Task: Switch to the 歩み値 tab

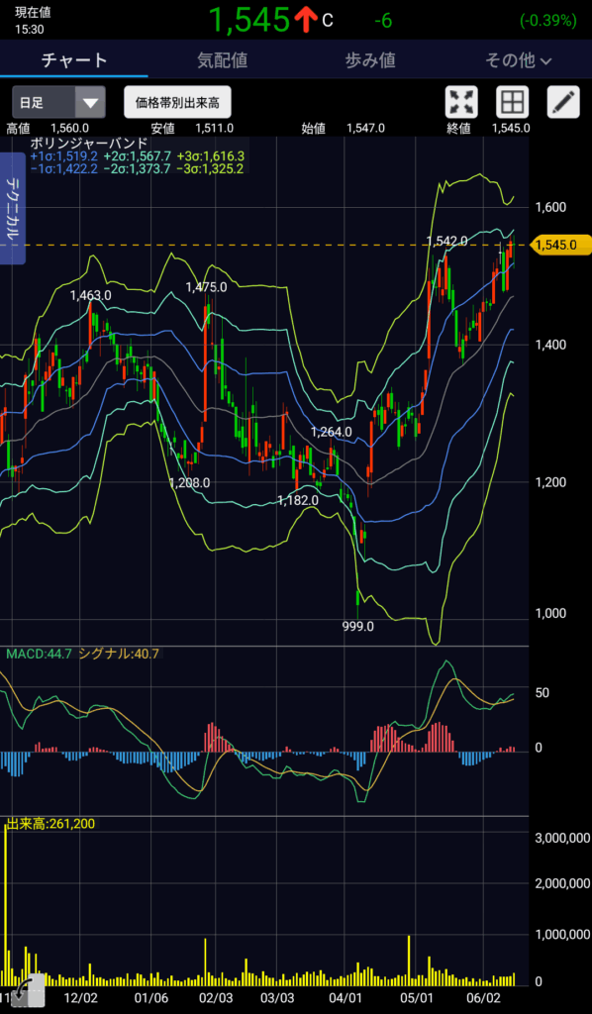Action: [x=369, y=60]
